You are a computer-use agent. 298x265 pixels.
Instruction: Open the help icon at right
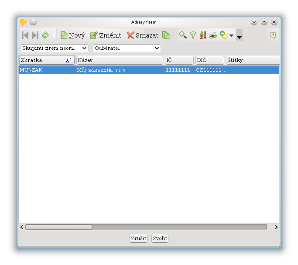tap(273, 35)
